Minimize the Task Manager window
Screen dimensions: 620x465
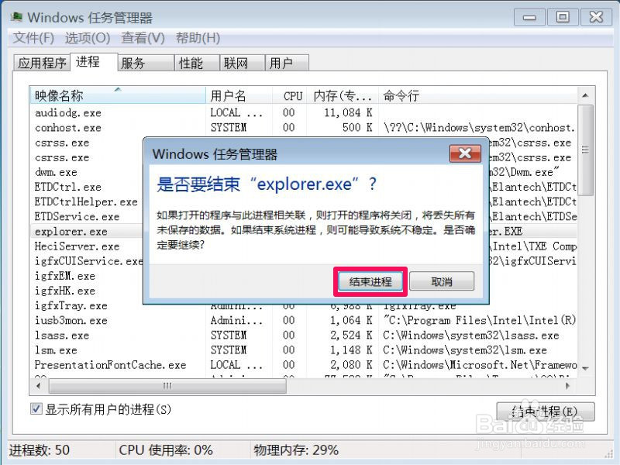pos(529,17)
